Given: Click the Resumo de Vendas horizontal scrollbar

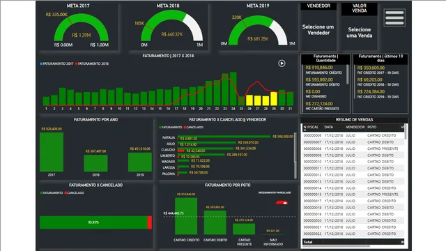Looking at the screenshot, I should click(336, 246).
